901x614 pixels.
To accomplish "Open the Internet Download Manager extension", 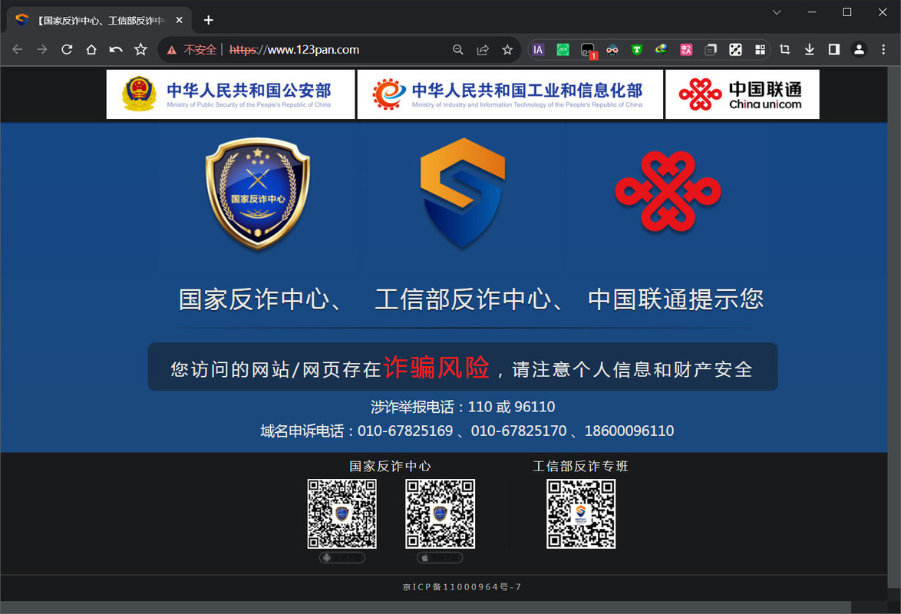I will tap(662, 50).
